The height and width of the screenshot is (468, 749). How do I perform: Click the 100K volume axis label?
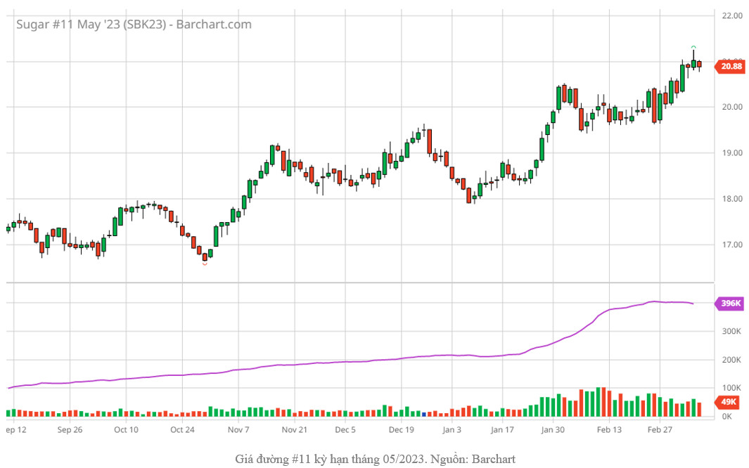(731, 388)
